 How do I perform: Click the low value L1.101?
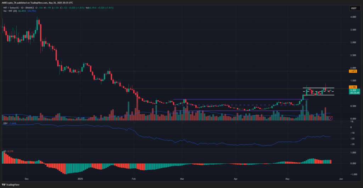[x=56, y=8]
